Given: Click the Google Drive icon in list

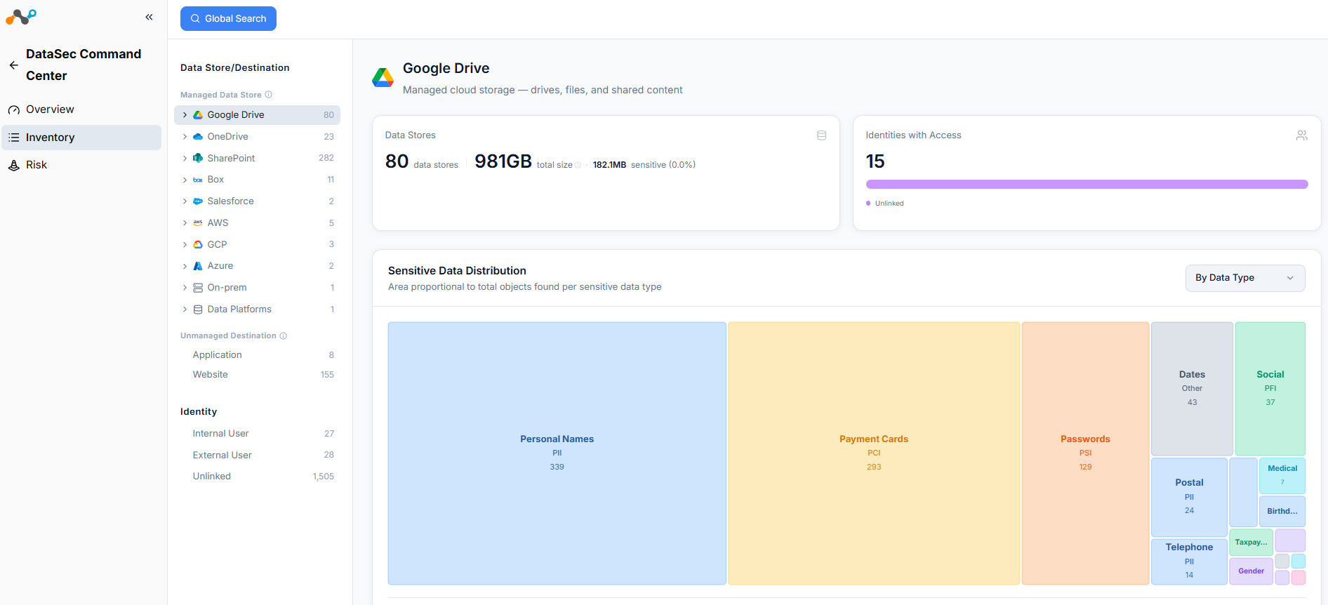Looking at the screenshot, I should (198, 115).
